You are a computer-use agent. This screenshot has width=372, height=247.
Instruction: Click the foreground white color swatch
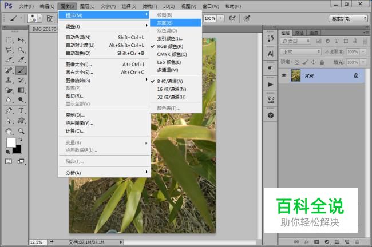(11, 142)
